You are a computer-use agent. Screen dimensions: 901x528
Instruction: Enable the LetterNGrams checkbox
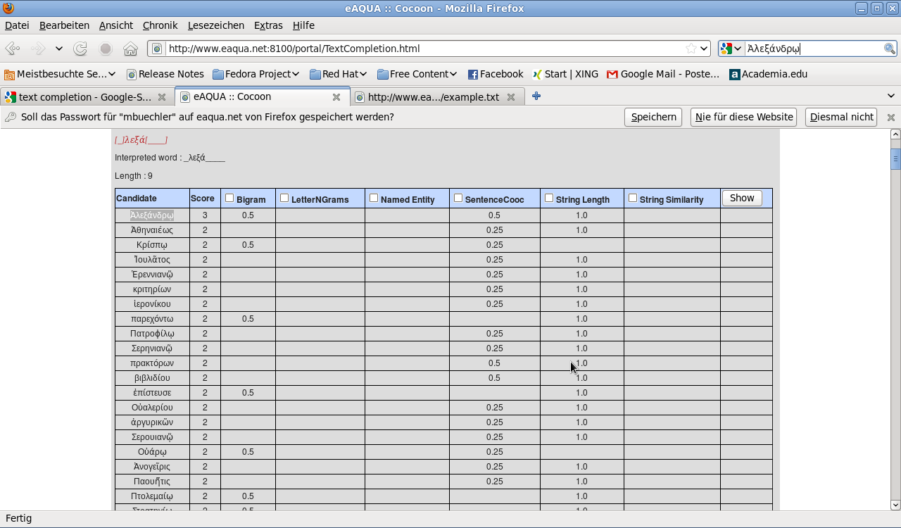pos(284,199)
